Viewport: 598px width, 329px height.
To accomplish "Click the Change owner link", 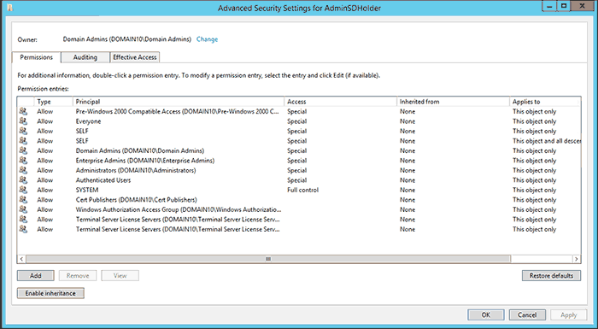I will (x=207, y=39).
